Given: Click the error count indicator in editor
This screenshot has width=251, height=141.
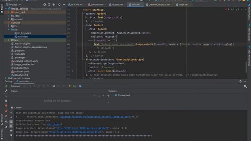Looking at the screenshot, I should click(227, 9).
